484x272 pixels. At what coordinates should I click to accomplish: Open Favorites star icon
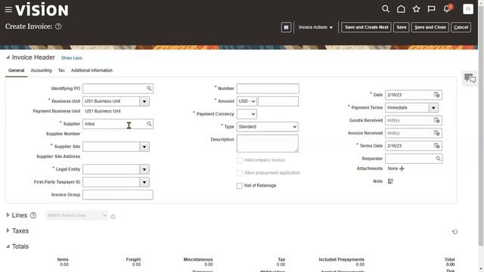tap(416, 9)
